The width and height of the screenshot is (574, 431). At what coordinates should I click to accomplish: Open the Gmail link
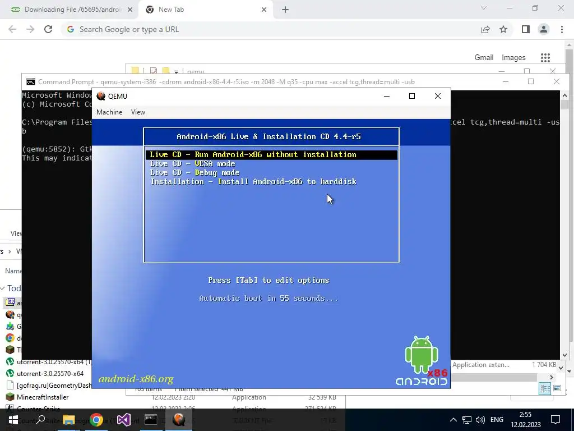tap(484, 58)
